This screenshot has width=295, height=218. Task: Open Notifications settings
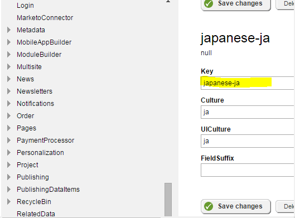[35, 104]
